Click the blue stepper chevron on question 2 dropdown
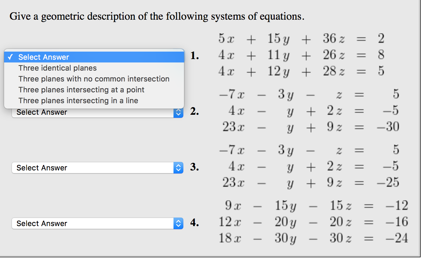The height and width of the screenshot is (258, 421). tap(178, 112)
